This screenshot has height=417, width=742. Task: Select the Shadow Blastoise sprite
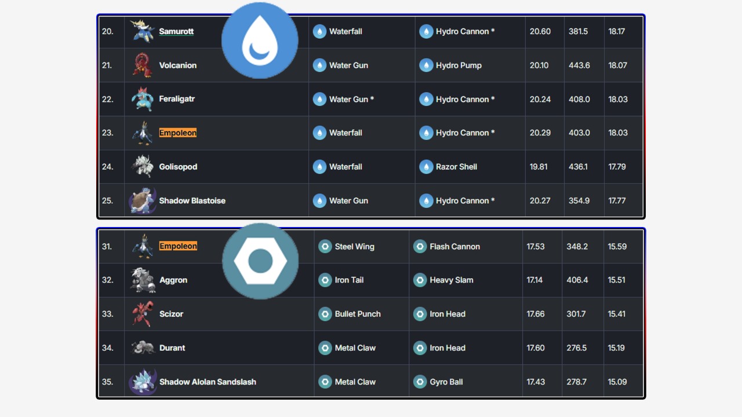click(x=142, y=200)
